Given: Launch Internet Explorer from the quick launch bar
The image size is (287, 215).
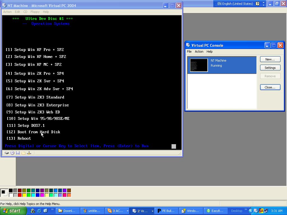Looking at the screenshot, I should click(39, 211).
